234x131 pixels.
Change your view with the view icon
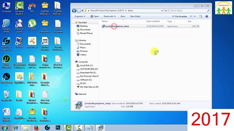pos(191,16)
